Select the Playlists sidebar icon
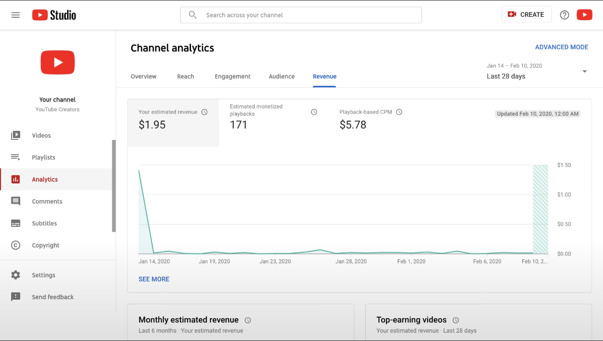This screenshot has height=341, width=603. coord(15,157)
